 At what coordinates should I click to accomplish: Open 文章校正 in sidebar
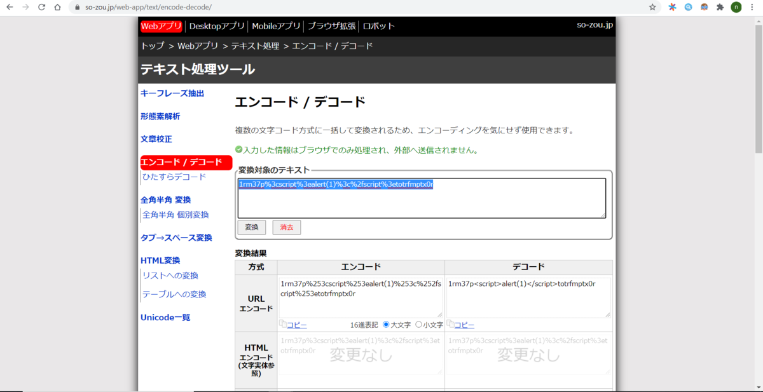[156, 139]
